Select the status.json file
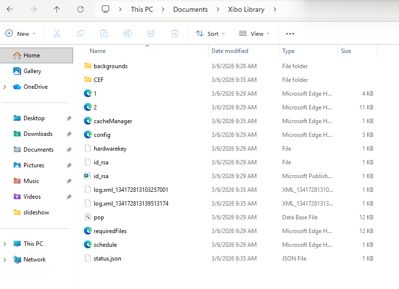399x289 pixels. click(107, 259)
